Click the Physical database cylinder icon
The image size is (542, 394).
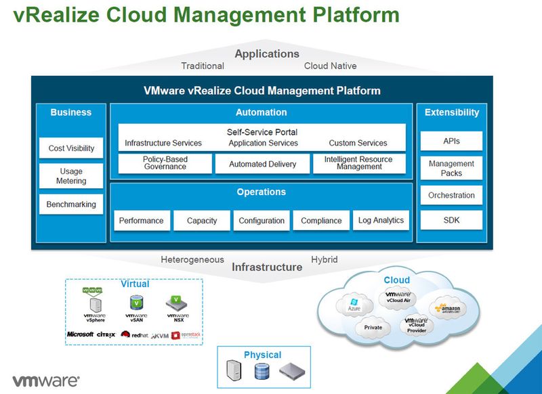pyautogui.click(x=262, y=371)
